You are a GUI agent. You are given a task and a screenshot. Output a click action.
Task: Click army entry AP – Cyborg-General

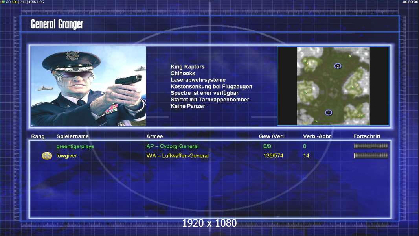click(x=173, y=146)
